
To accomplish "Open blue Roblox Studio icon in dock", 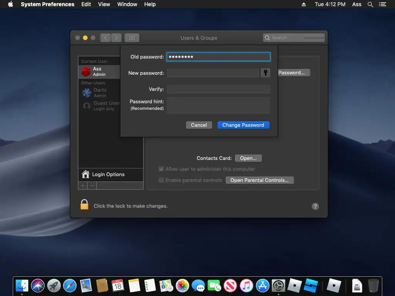I will point(311,286).
